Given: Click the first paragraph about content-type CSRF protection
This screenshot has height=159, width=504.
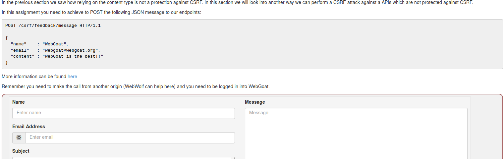Looking at the screenshot, I should pyautogui.click(x=238, y=3).
